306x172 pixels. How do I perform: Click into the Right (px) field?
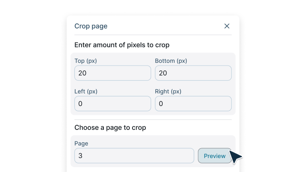(193, 104)
